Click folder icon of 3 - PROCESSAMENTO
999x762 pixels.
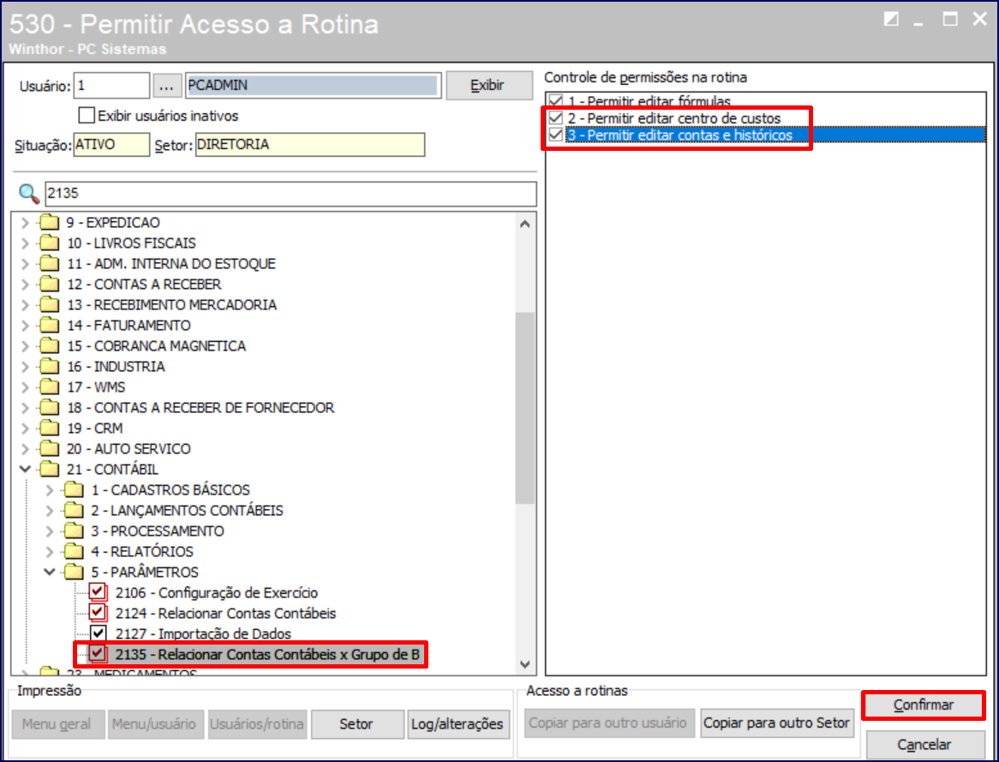(74, 531)
